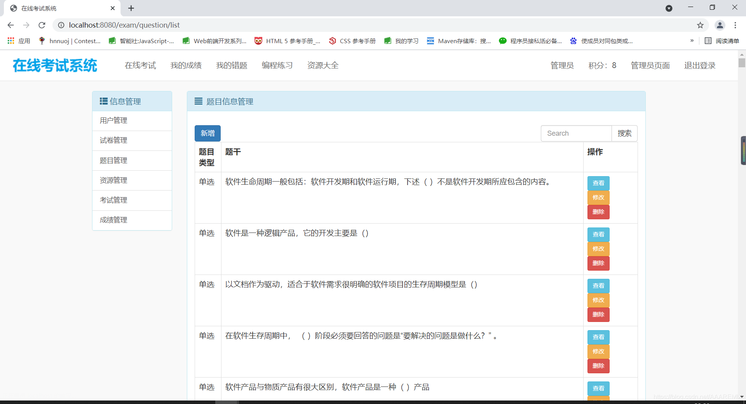Click the 信息管理 list icon in sidebar header
Viewport: 746px width, 404px height.
[x=103, y=101]
